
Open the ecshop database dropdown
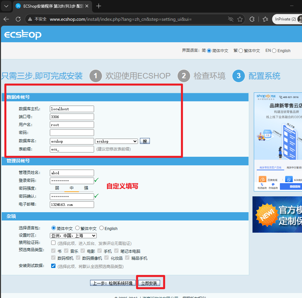pos(116,141)
